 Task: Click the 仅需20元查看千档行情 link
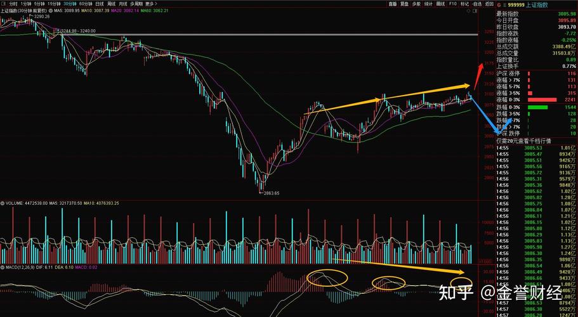pyautogui.click(x=524, y=141)
